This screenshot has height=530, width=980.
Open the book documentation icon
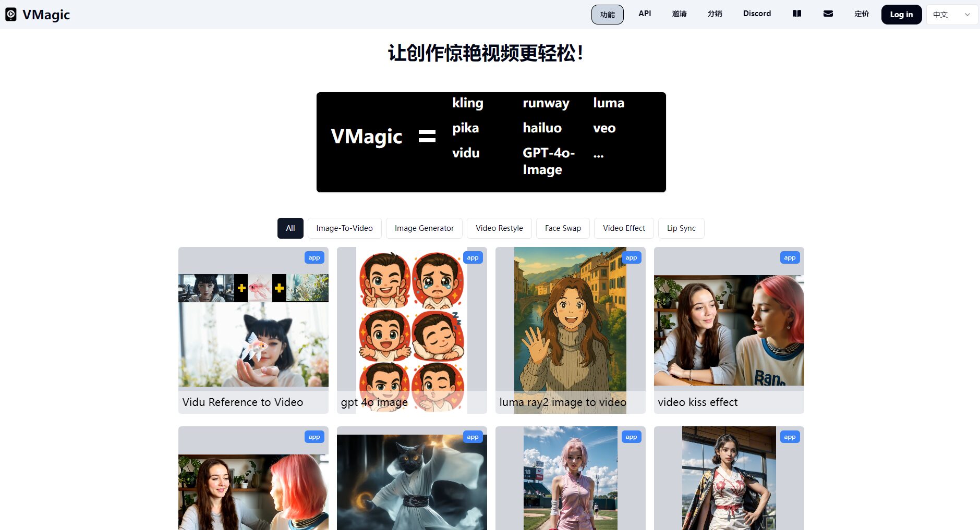tap(797, 14)
